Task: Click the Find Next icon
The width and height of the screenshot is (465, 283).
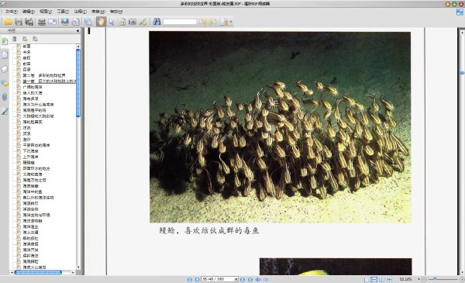Action: click(x=212, y=22)
